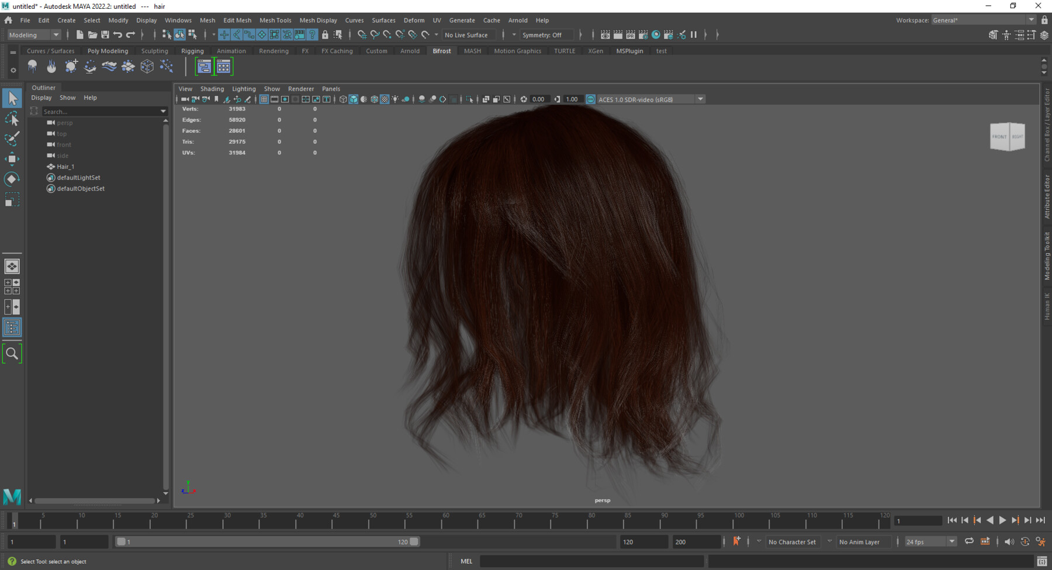Image resolution: width=1052 pixels, height=570 pixels.
Task: Select the Lasso tool in the Tool Box
Action: point(12,119)
